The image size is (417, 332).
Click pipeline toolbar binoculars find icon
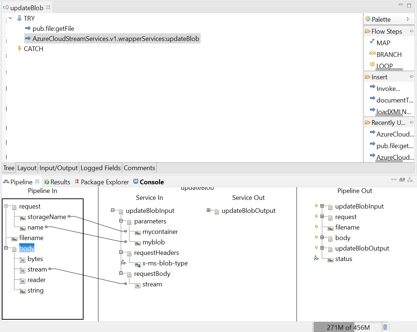(402, 180)
